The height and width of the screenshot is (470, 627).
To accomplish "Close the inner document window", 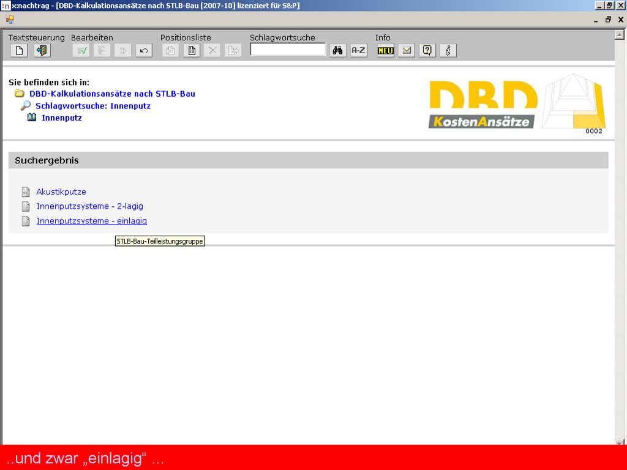I will 621,19.
